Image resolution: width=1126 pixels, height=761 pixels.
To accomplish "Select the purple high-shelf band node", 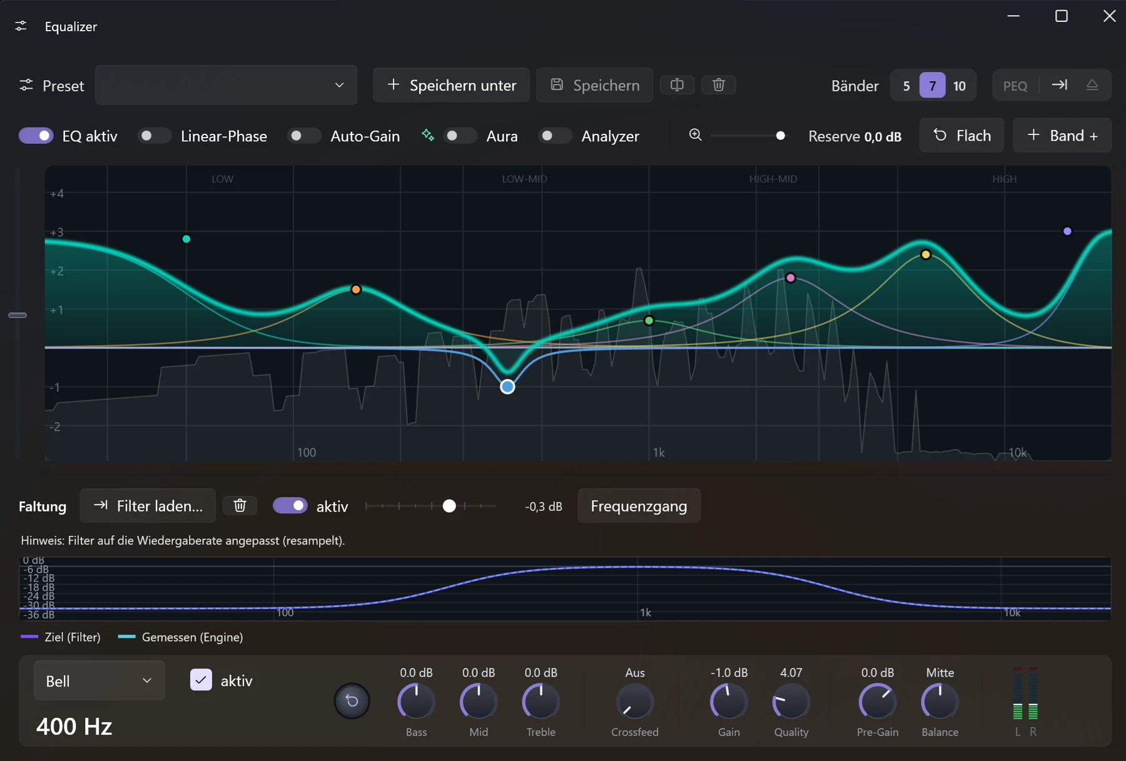I will 1067,231.
